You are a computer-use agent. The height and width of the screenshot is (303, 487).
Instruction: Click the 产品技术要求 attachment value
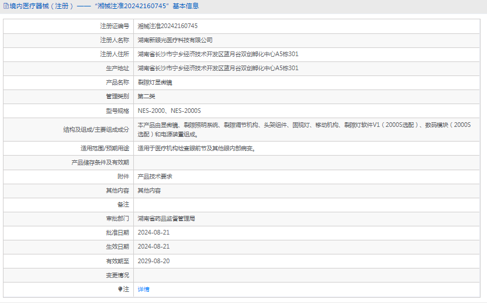[155, 177]
